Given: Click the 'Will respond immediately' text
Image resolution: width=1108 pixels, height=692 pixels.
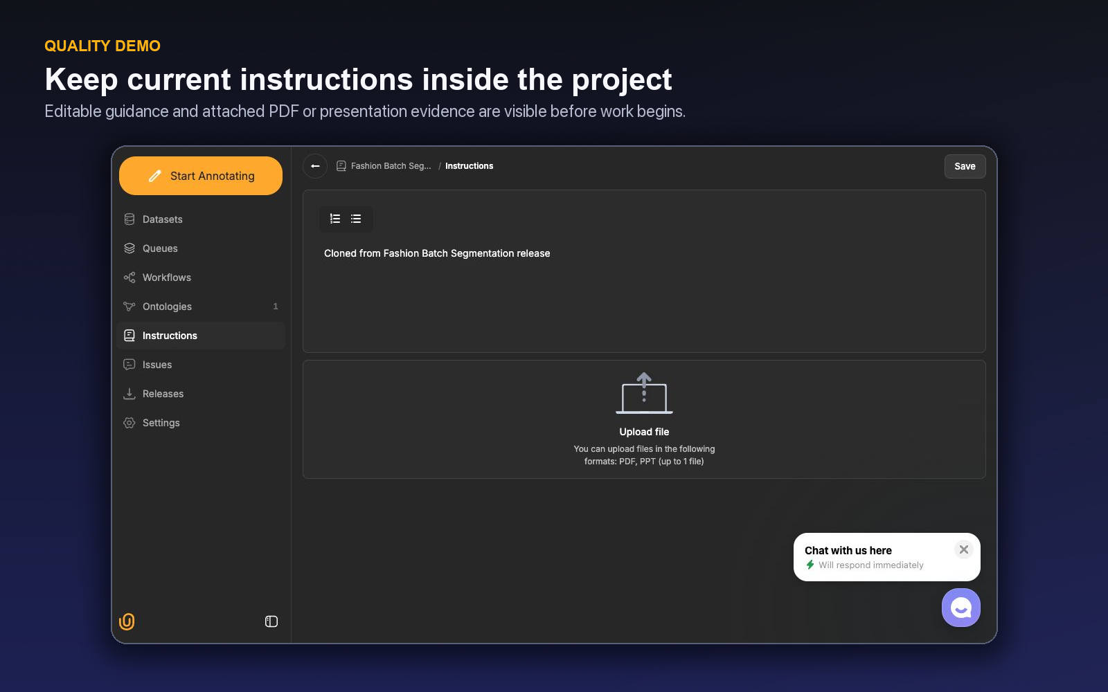Looking at the screenshot, I should pyautogui.click(x=871, y=565).
